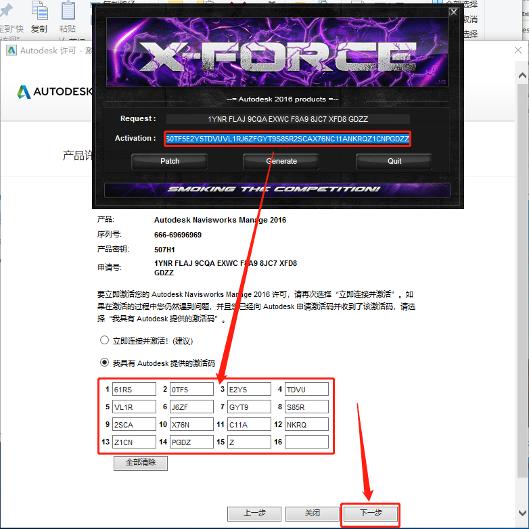529x529 pixels.
Task: Click the product key 507H1
Action: (x=164, y=250)
